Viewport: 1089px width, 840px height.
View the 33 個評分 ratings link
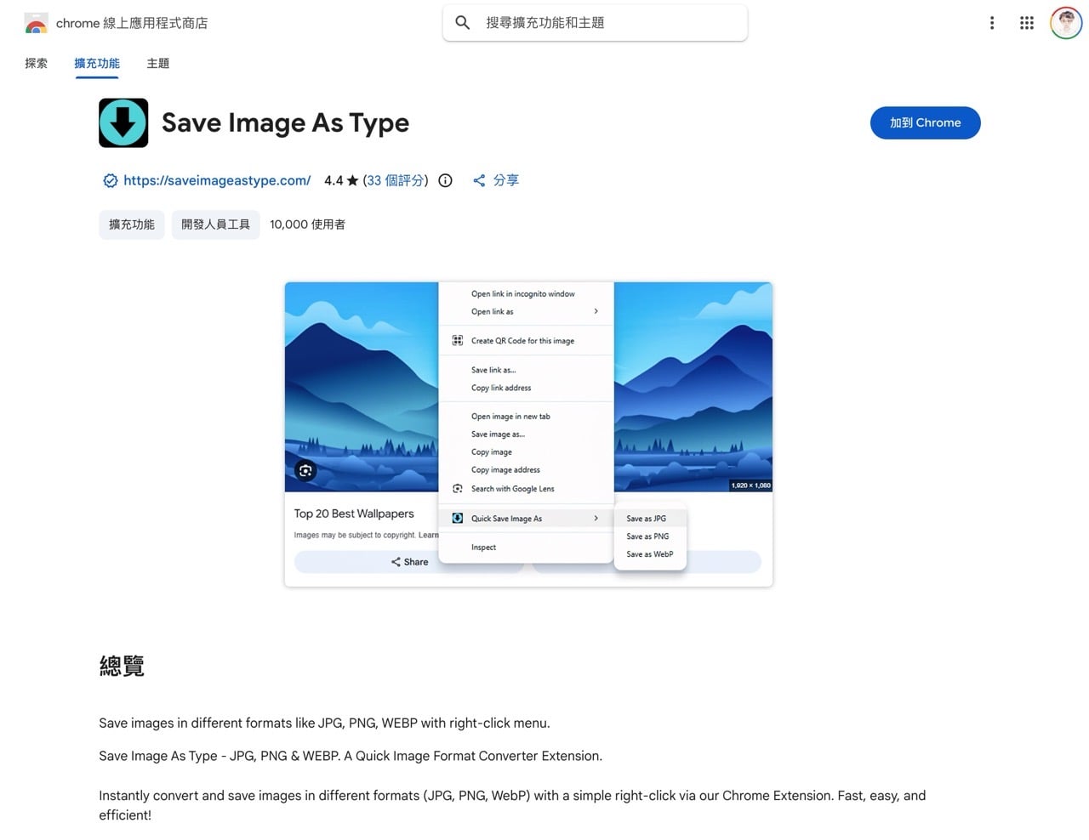click(x=396, y=180)
